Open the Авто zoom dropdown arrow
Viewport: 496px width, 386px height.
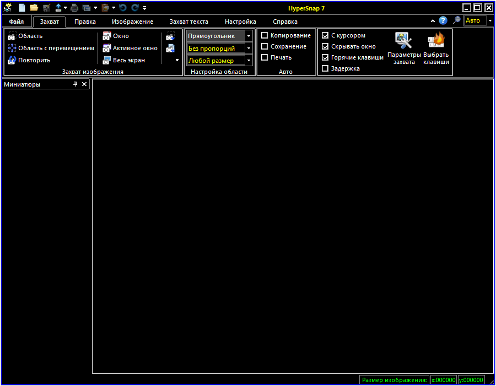coord(490,20)
